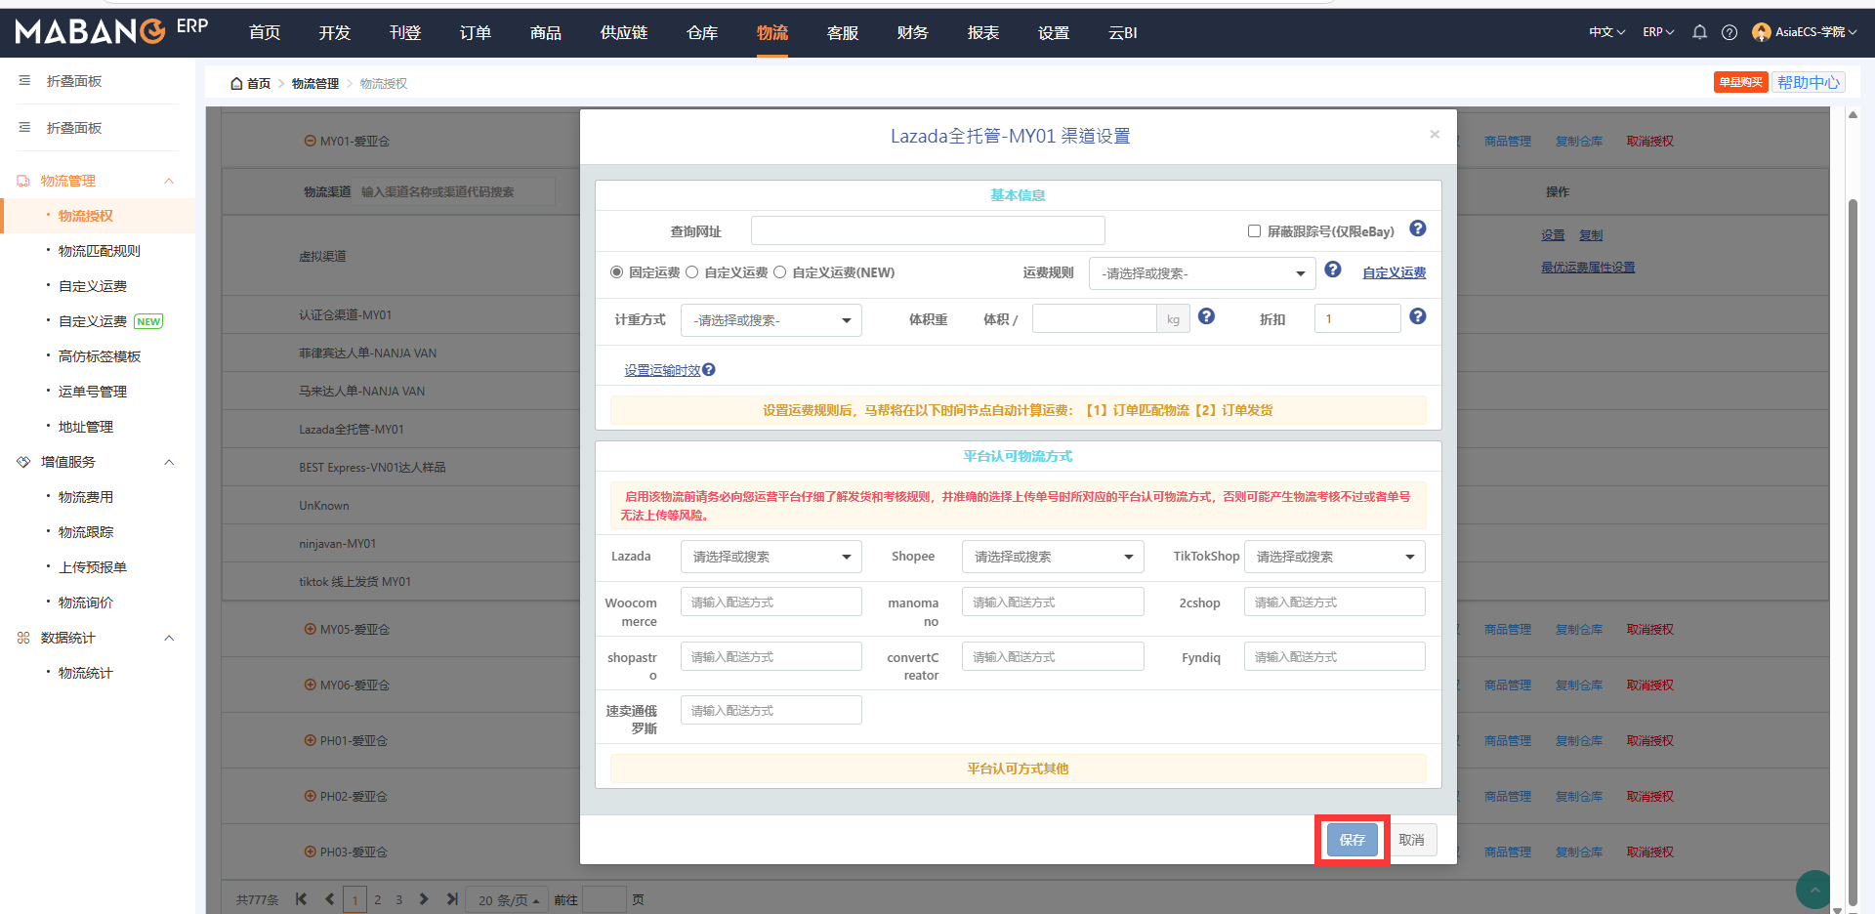The height and width of the screenshot is (914, 1875).
Task: Open the 20 条/页 page size dropdown
Action: [x=509, y=900]
